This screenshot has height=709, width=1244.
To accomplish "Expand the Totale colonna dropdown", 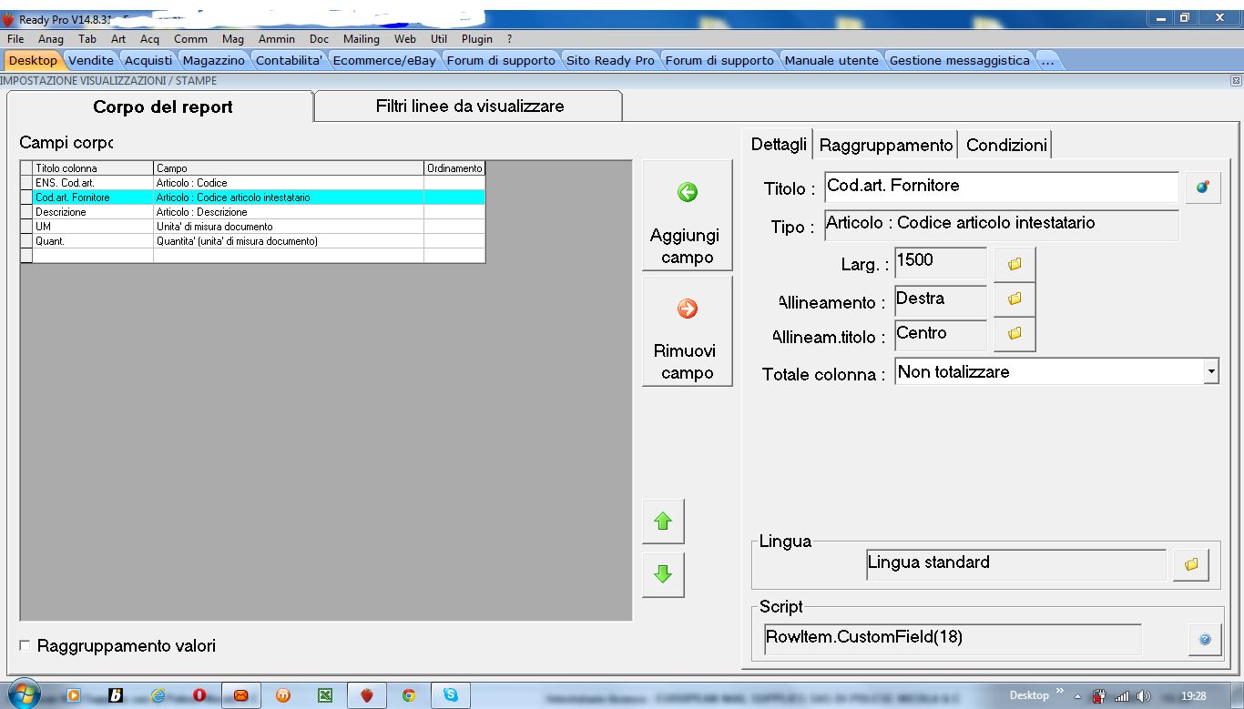I will 1211,371.
